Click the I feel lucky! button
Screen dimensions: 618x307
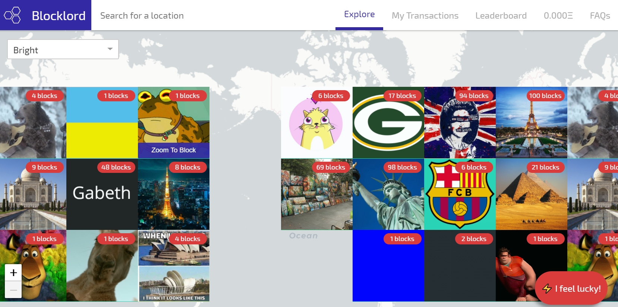point(571,288)
